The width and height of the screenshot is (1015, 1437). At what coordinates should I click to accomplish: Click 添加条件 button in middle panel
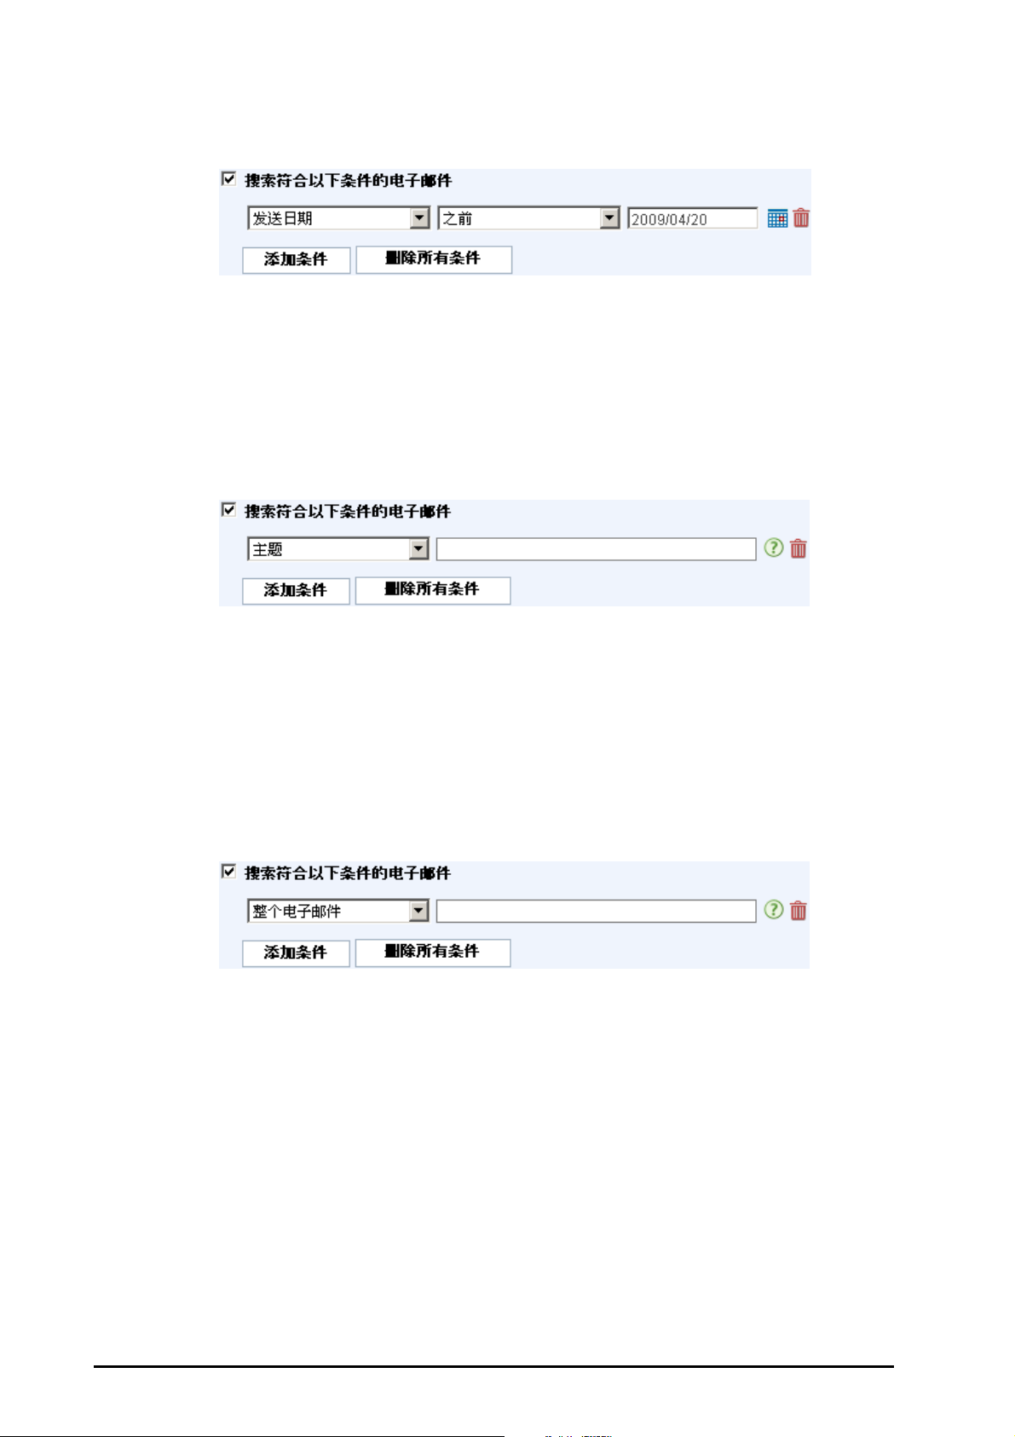pos(296,590)
